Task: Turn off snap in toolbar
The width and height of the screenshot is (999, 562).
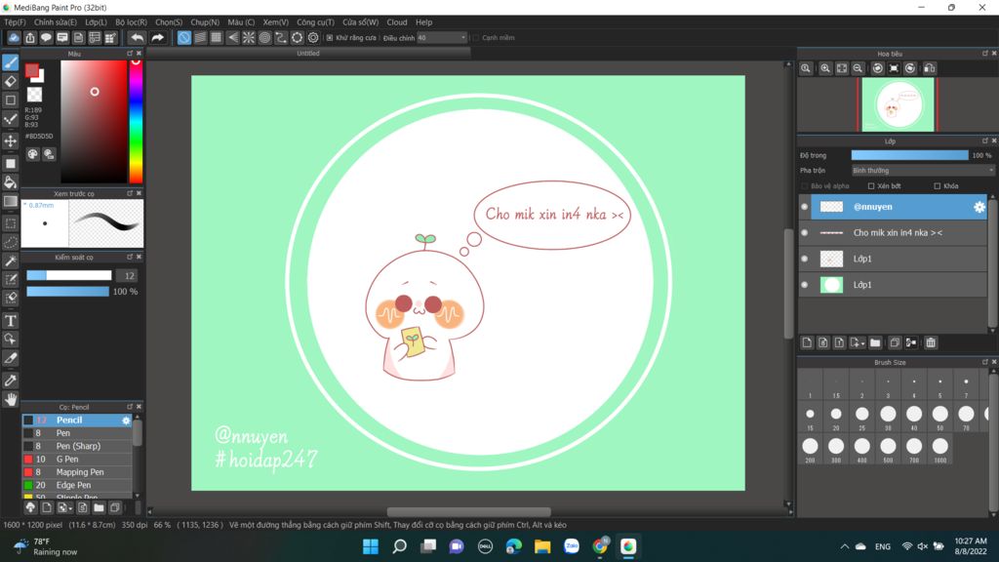Action: tap(184, 38)
